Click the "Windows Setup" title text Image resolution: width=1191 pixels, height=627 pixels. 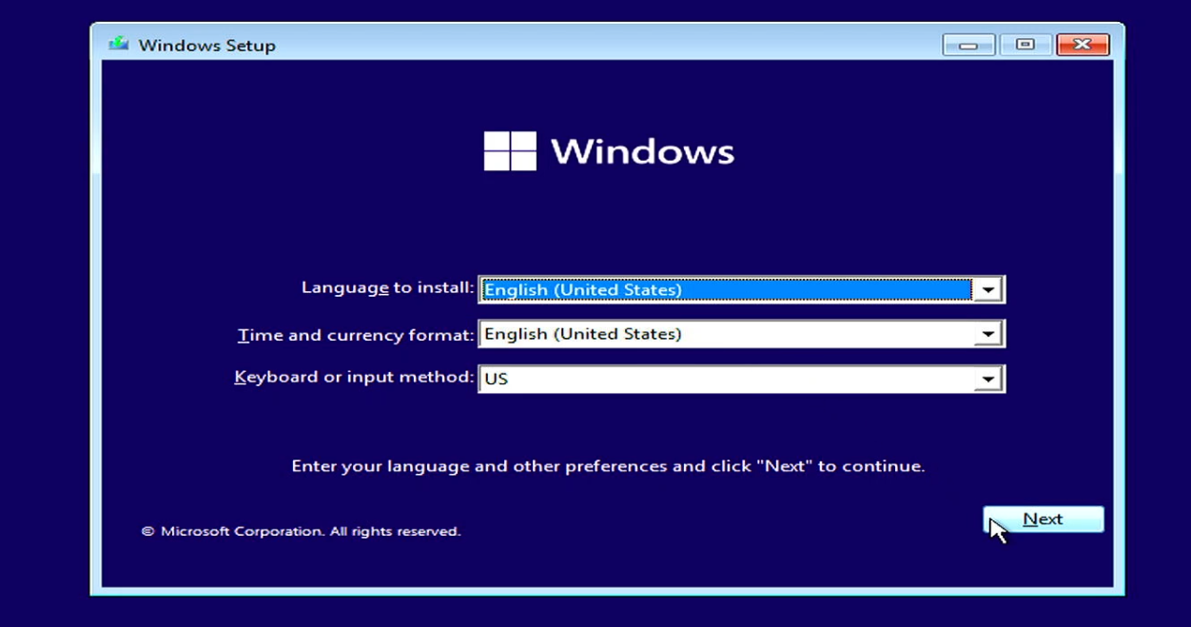point(206,45)
